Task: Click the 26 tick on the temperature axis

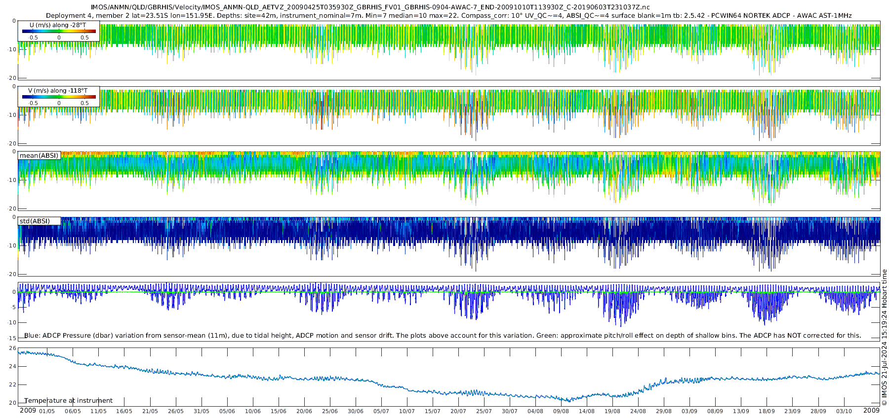Action: [x=13, y=349]
